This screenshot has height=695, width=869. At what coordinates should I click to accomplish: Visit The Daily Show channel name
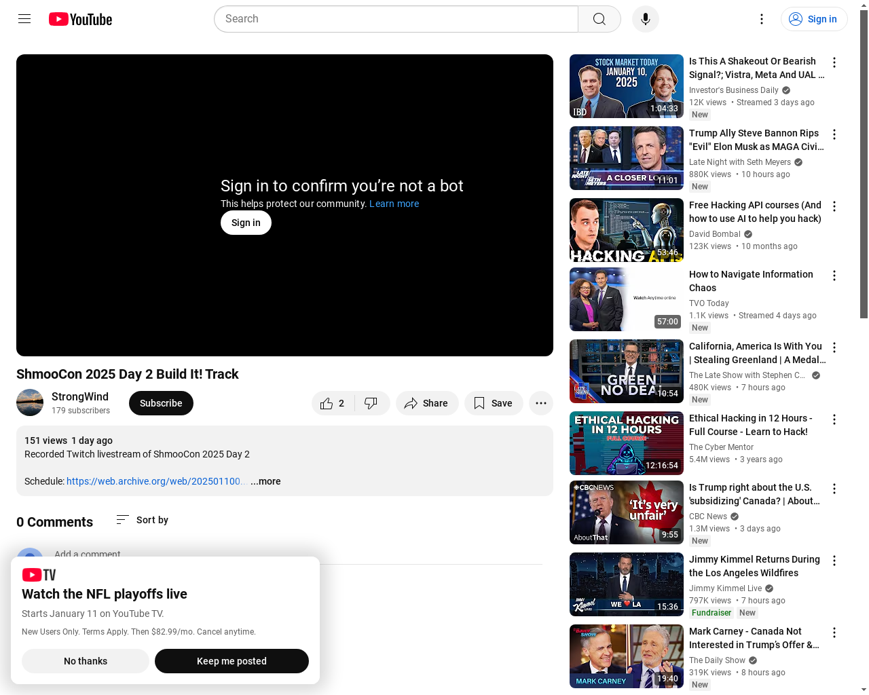pyautogui.click(x=717, y=660)
